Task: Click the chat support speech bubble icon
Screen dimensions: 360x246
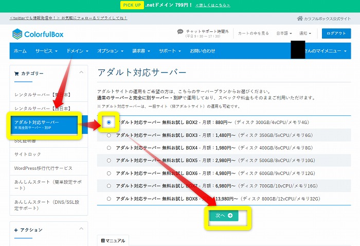Action: click(x=179, y=32)
